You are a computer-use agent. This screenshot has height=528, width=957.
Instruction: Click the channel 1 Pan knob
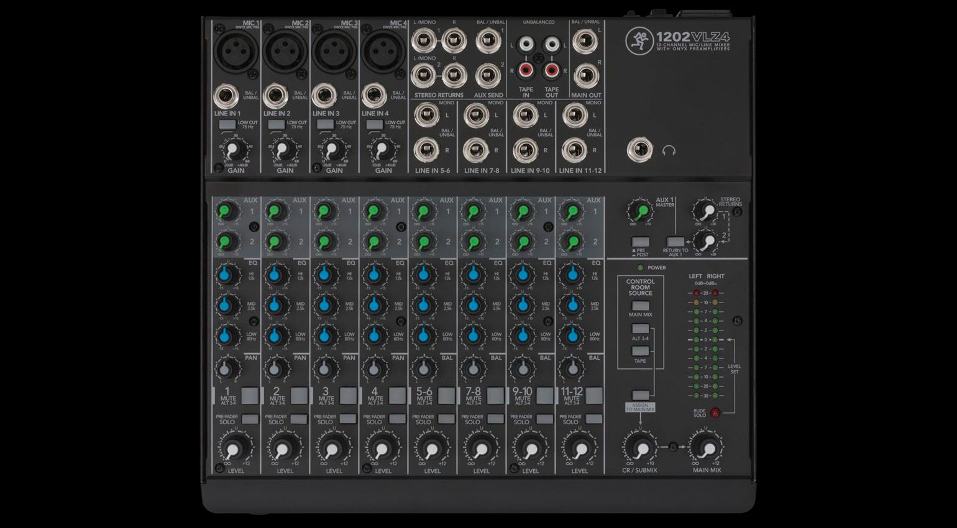click(227, 369)
